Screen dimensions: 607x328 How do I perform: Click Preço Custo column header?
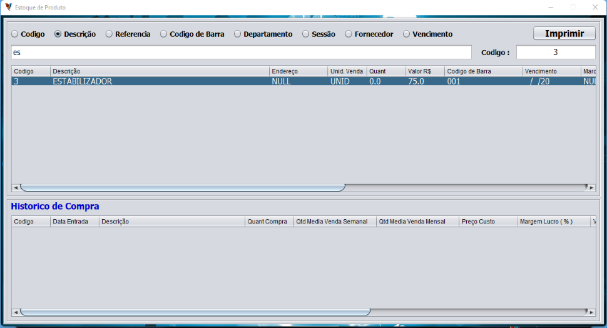487,222
